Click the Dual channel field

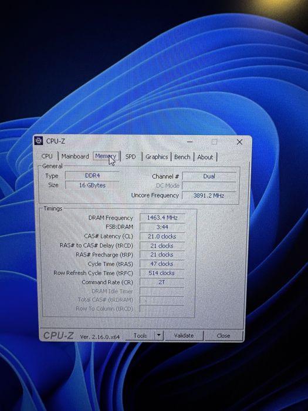(x=209, y=176)
